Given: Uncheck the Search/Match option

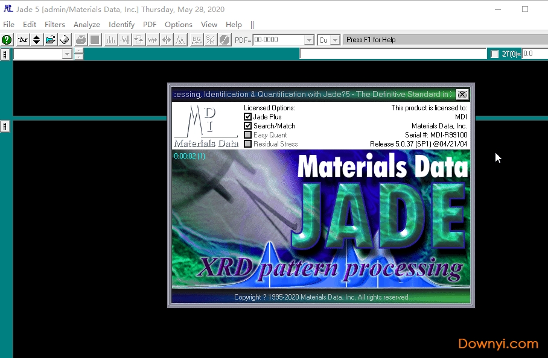Looking at the screenshot, I should coord(249,126).
